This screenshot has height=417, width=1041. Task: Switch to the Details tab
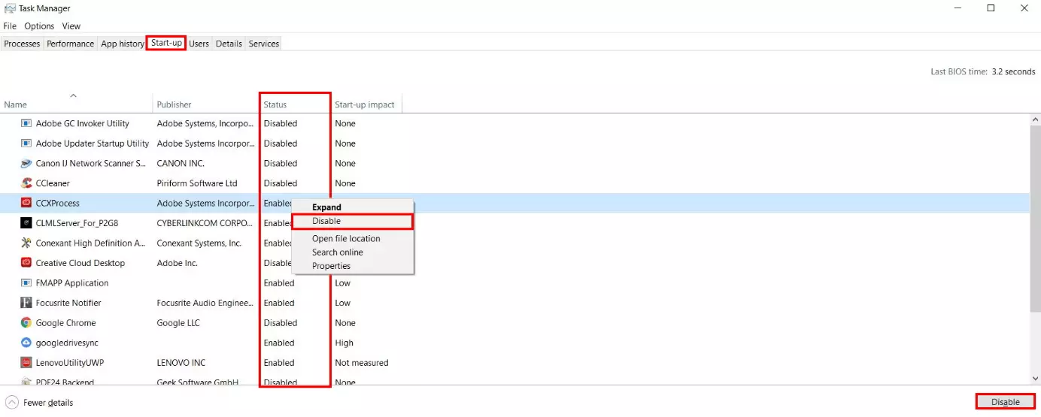click(x=229, y=44)
